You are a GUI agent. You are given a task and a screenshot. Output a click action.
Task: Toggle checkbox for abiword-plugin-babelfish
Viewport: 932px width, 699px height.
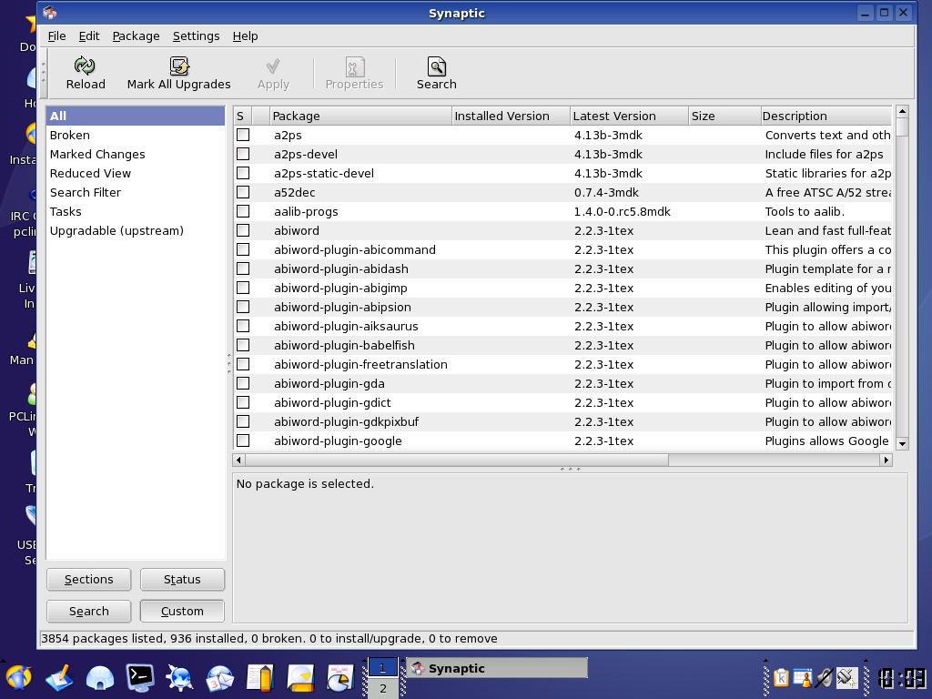(243, 345)
